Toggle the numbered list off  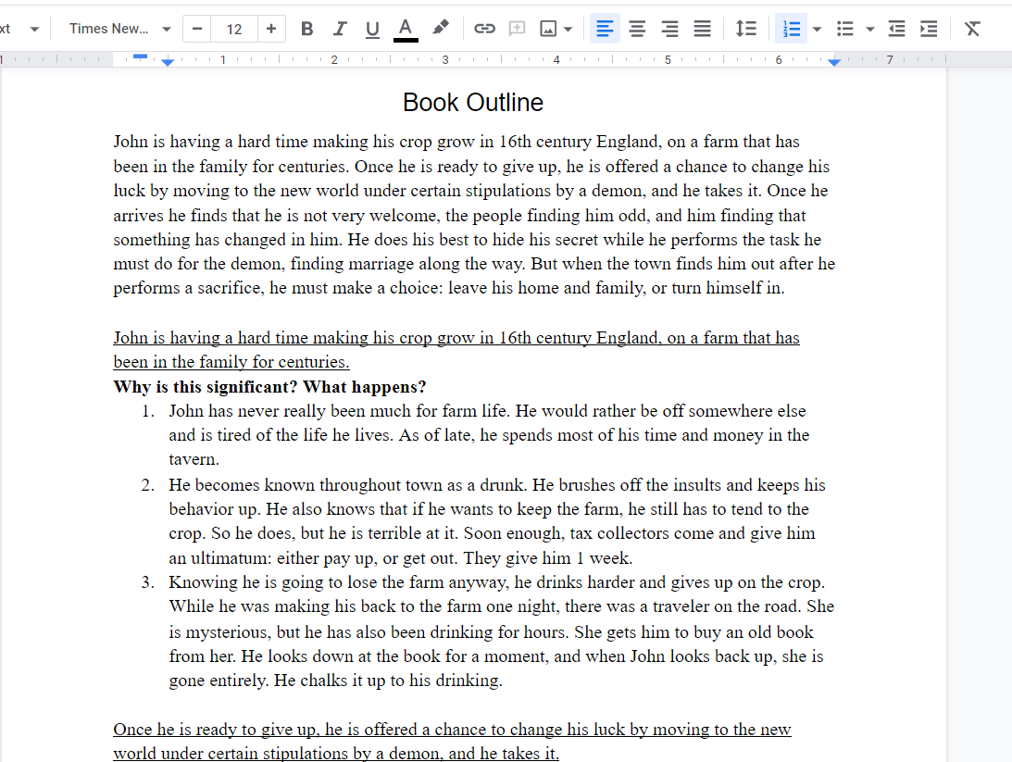coord(792,29)
